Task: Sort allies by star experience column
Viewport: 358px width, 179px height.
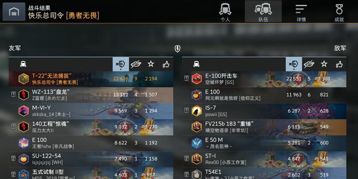Action: coord(151,64)
